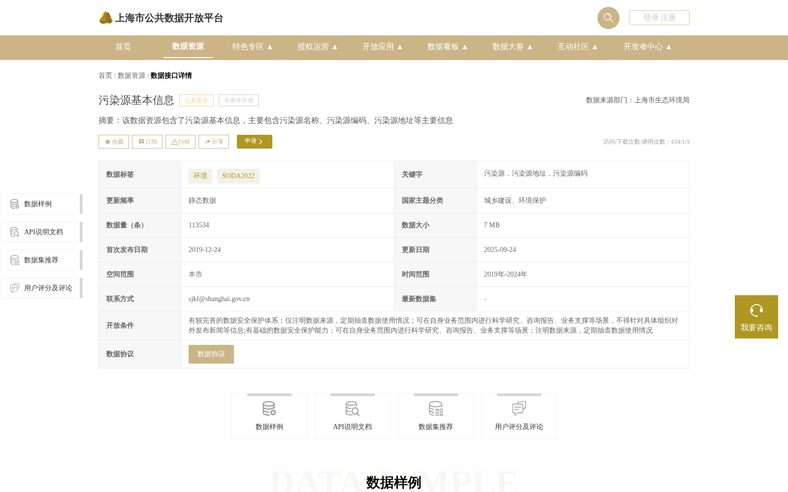Click the first publish date 2019-12-24
The image size is (788, 492).
pyautogui.click(x=205, y=250)
